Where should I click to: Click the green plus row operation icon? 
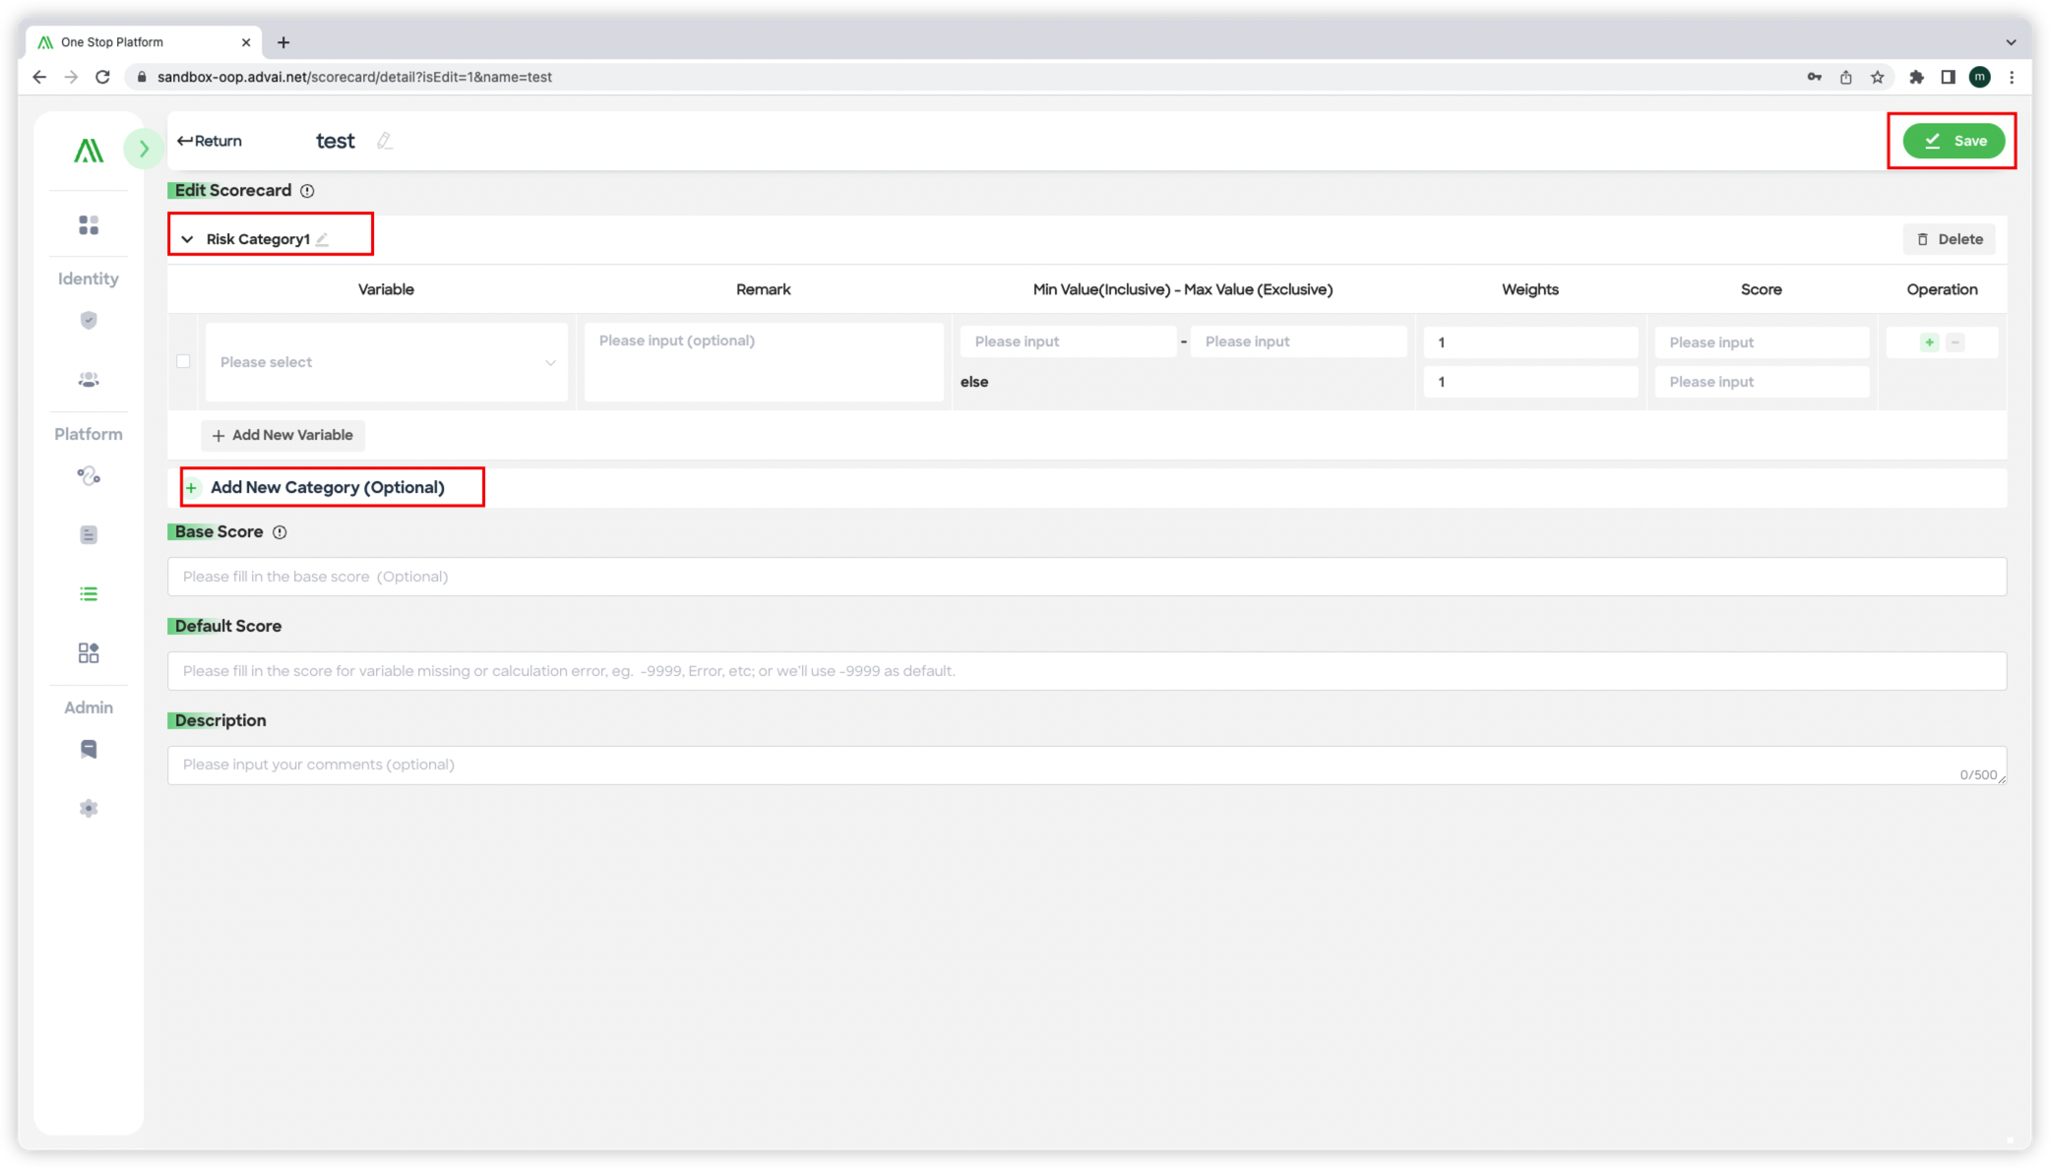point(1929,342)
